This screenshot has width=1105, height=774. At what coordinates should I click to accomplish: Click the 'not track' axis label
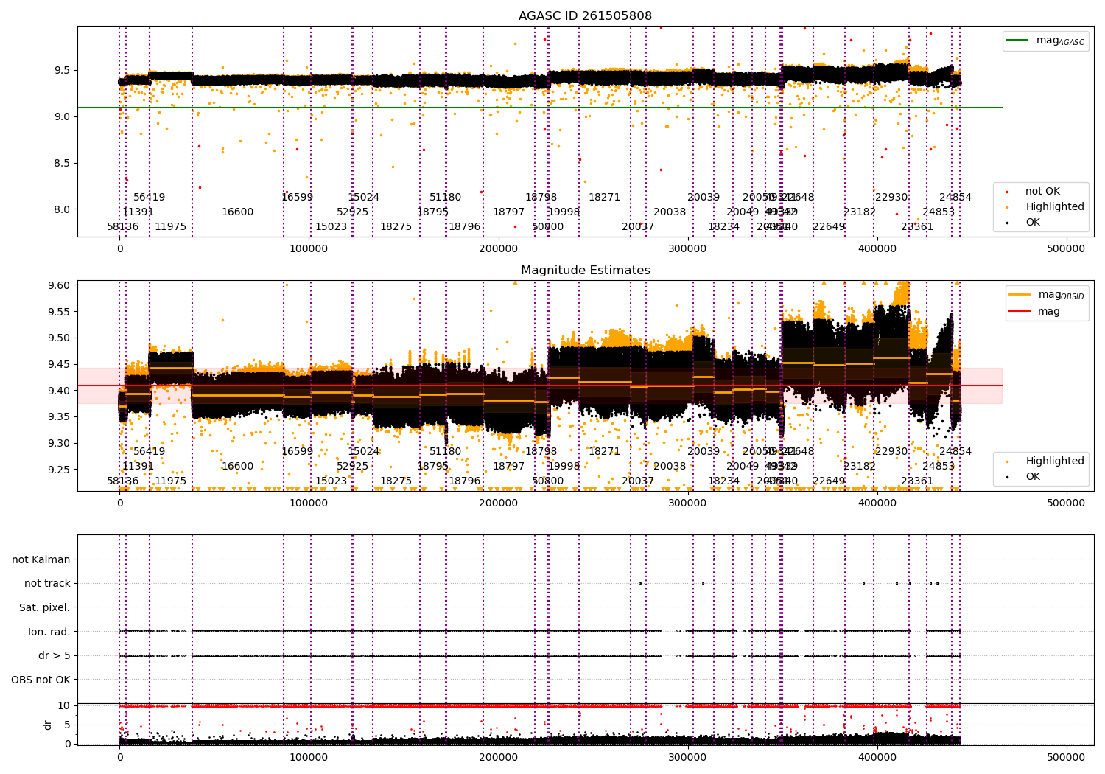[47, 584]
